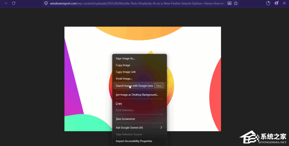289x146 pixels.
Task: Bookmark this page with the star
Action: [x=236, y=3]
